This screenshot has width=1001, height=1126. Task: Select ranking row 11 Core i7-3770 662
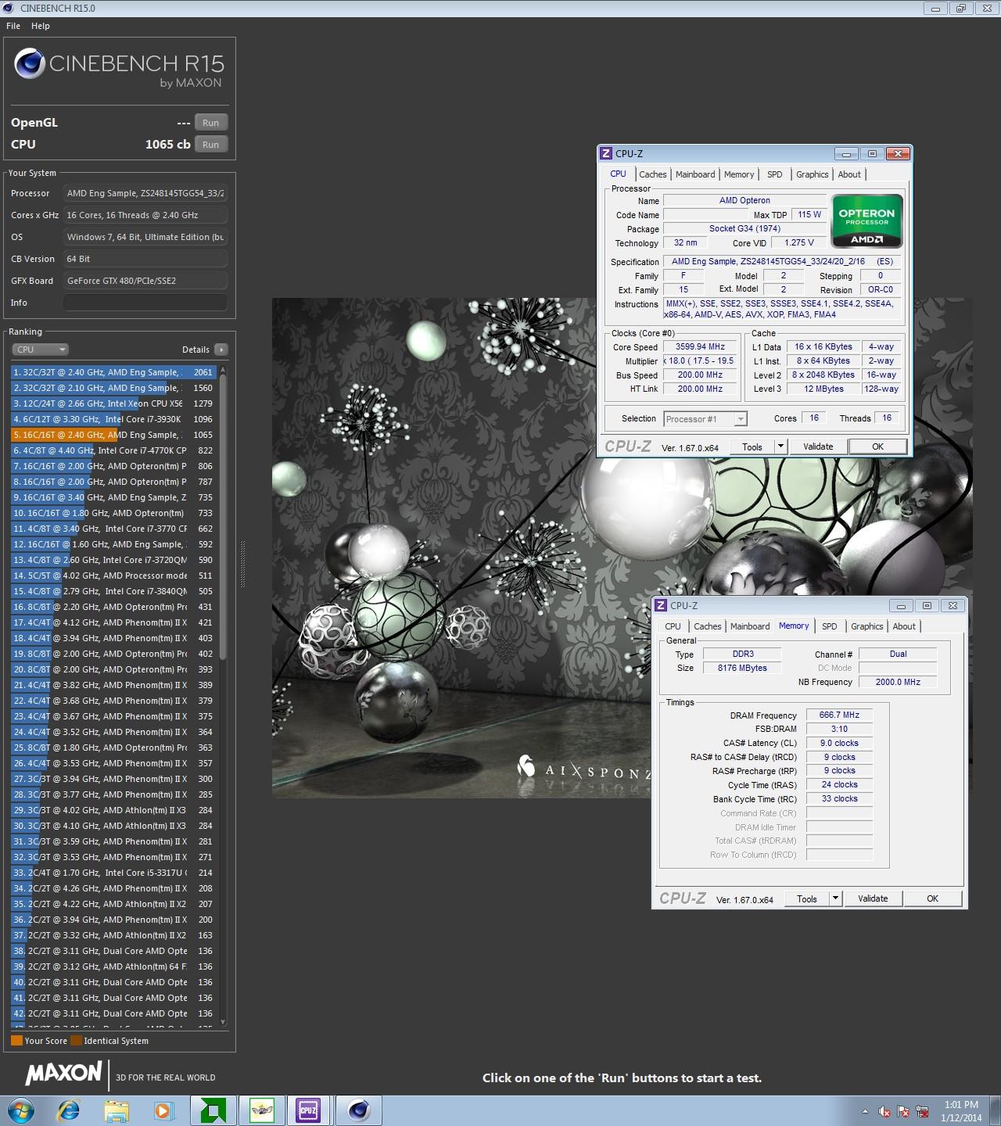pos(113,529)
